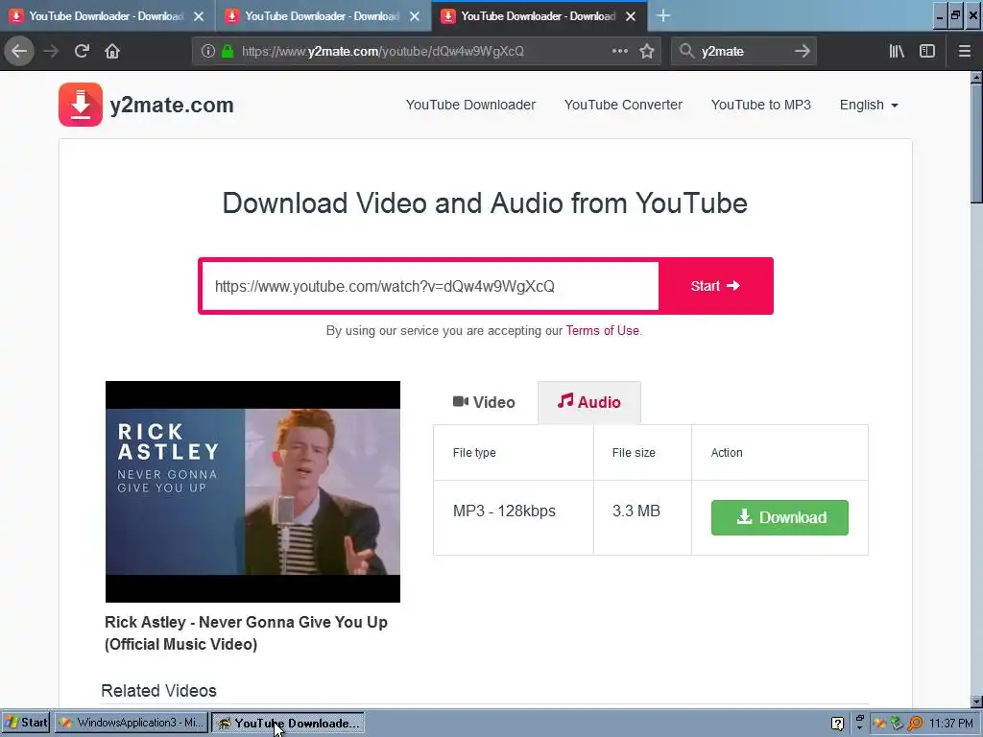
Task: Click the Rick Astley video thumbnail
Action: pyautogui.click(x=252, y=492)
